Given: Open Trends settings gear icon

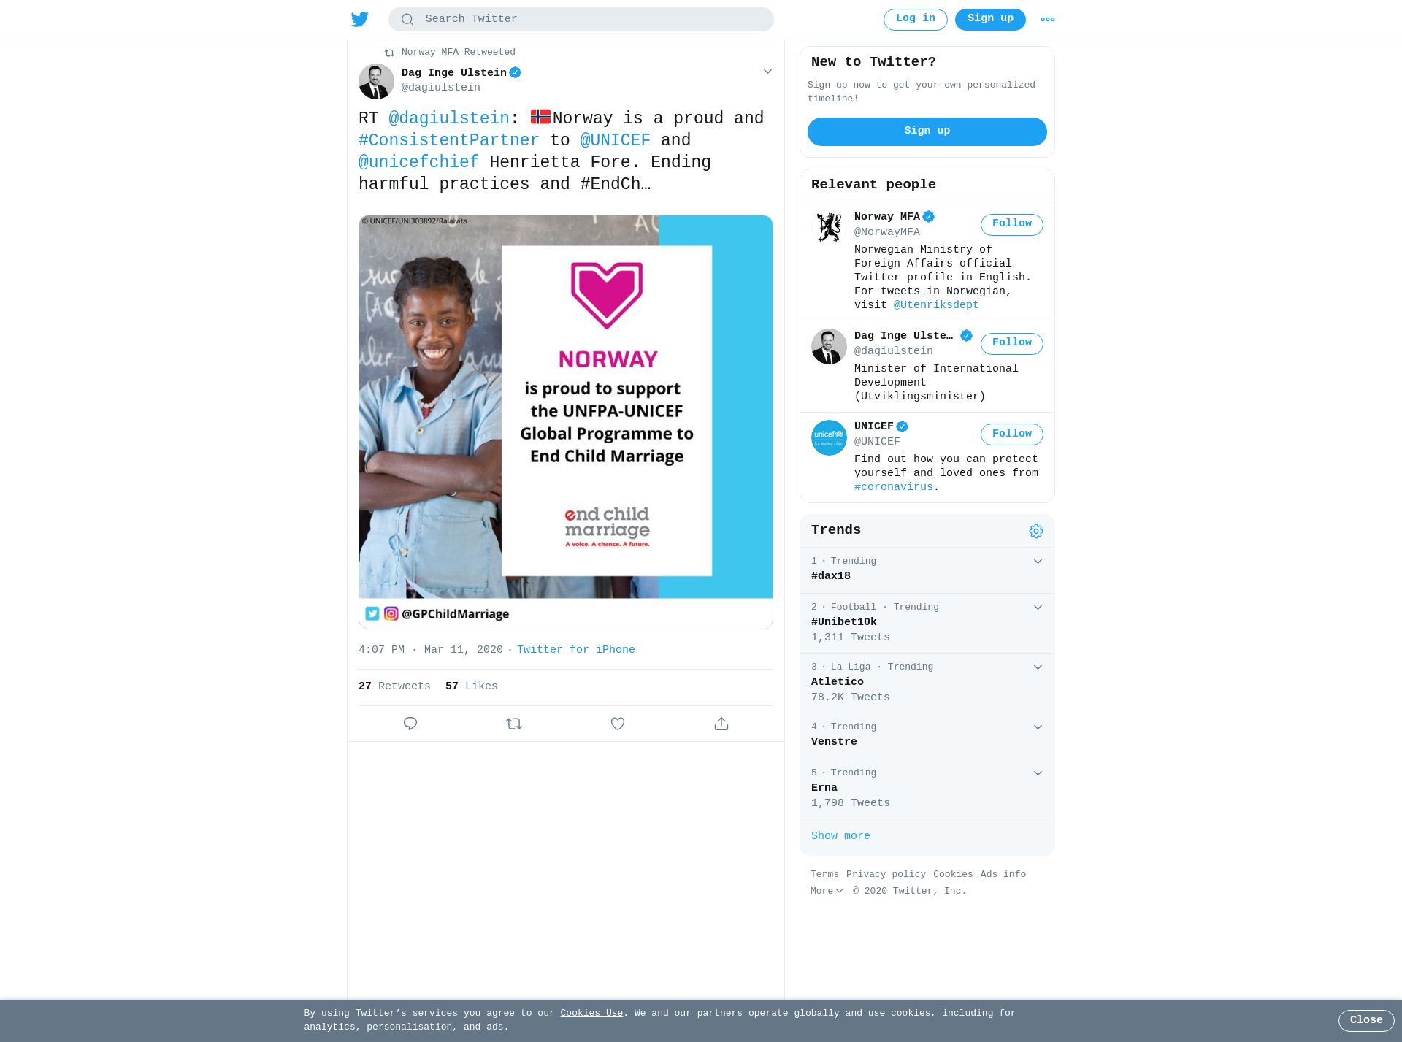Looking at the screenshot, I should tap(1036, 531).
